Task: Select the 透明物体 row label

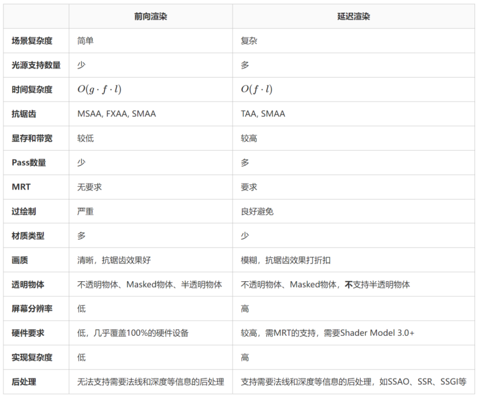Action: 28,285
